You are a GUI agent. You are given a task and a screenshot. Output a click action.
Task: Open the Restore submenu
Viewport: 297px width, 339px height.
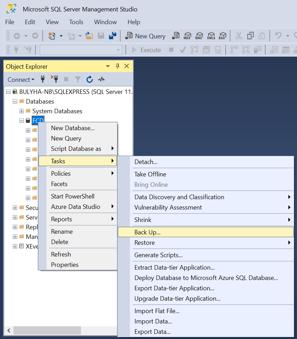coord(206,243)
